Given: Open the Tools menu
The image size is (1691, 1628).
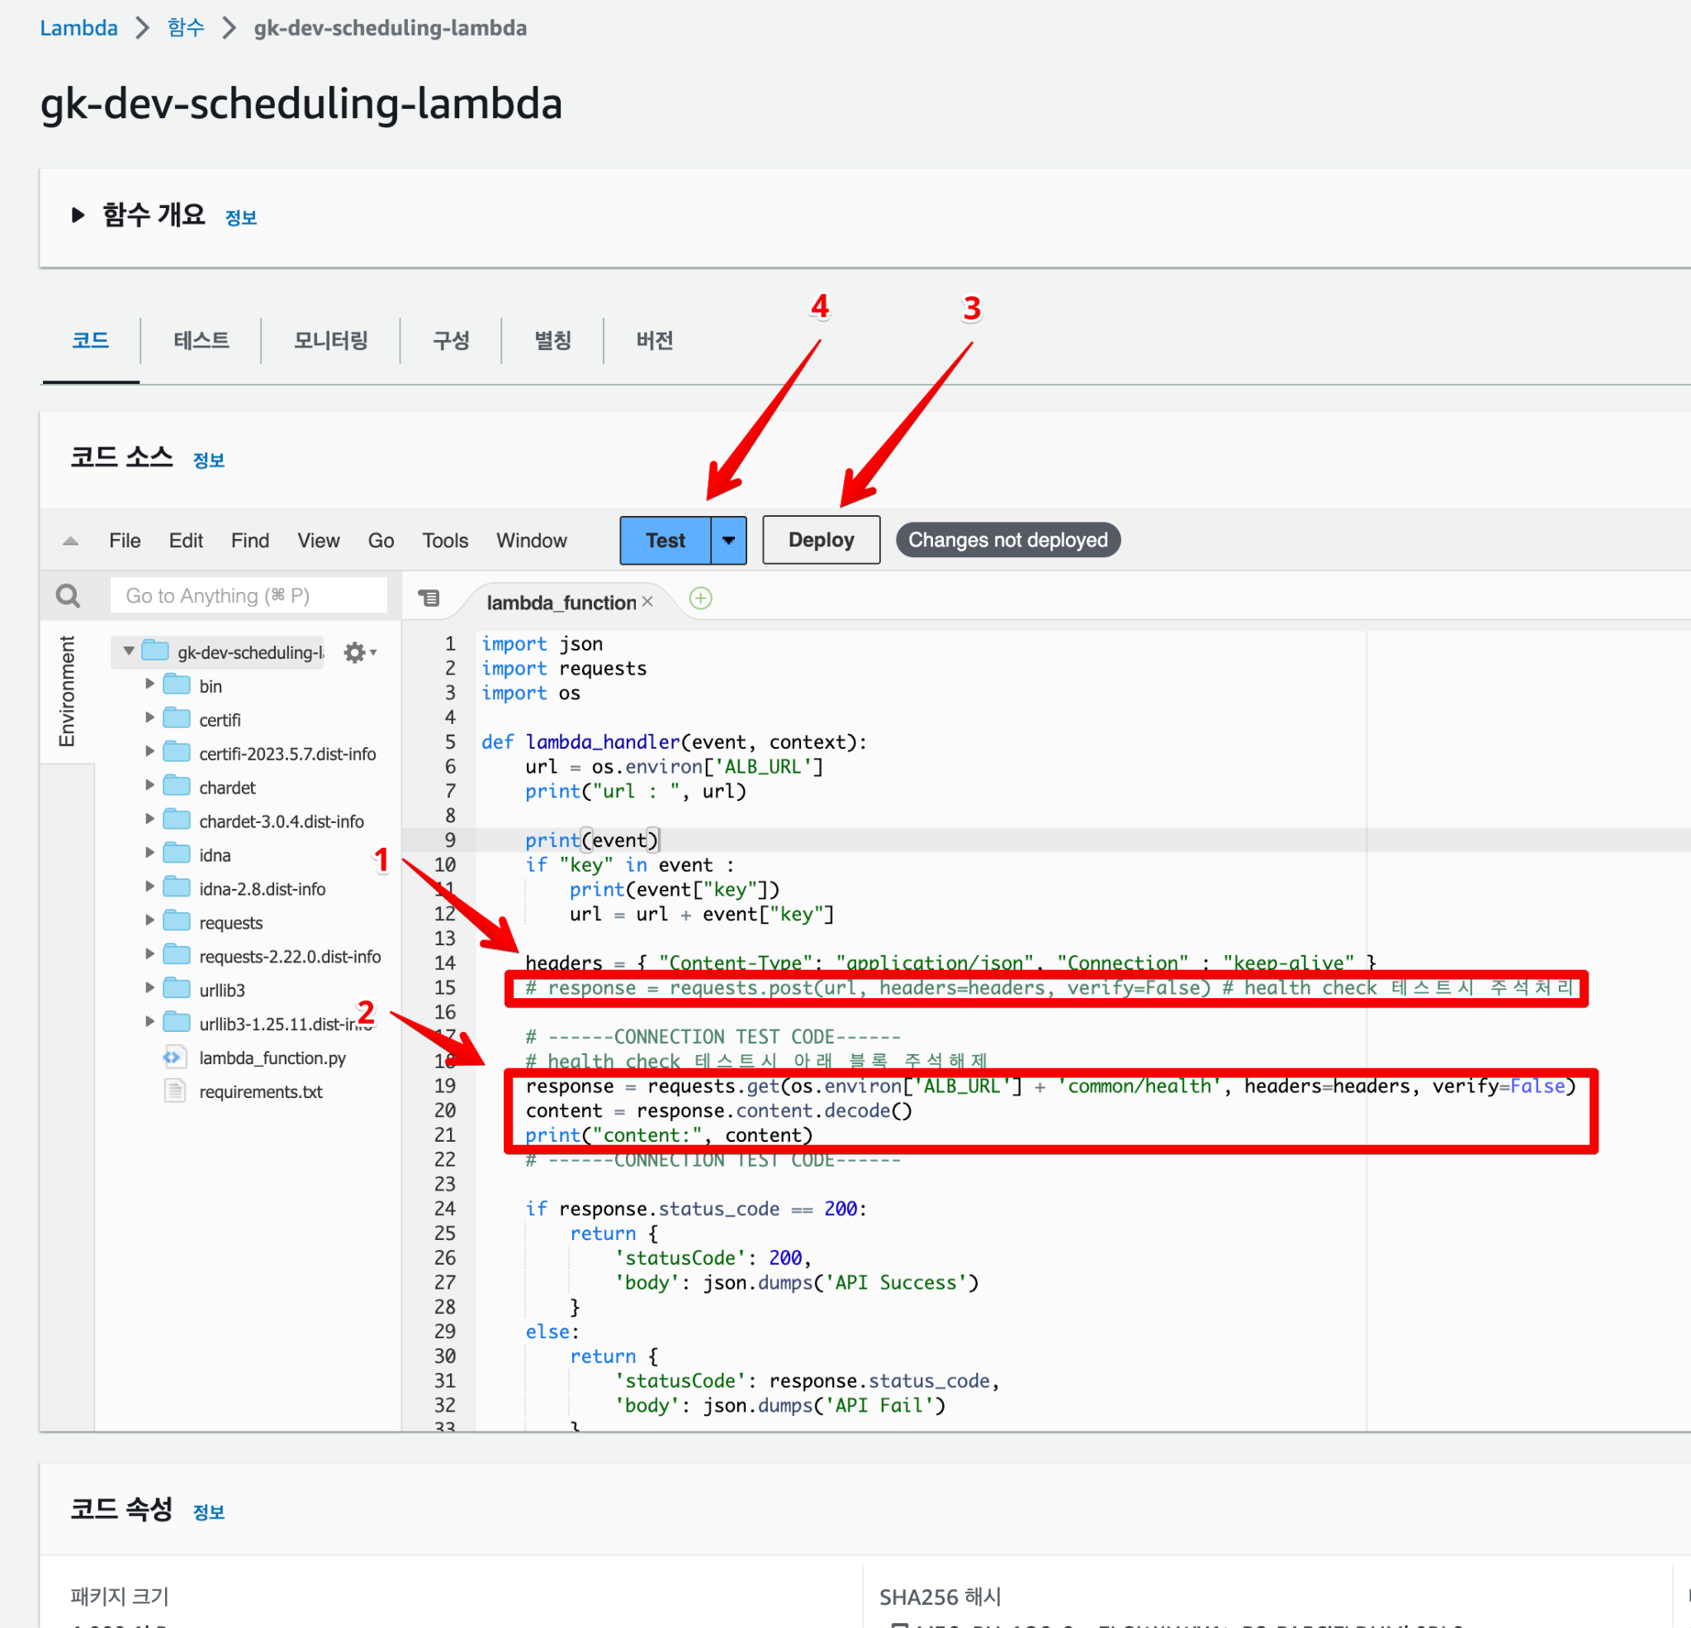Looking at the screenshot, I should (x=445, y=541).
